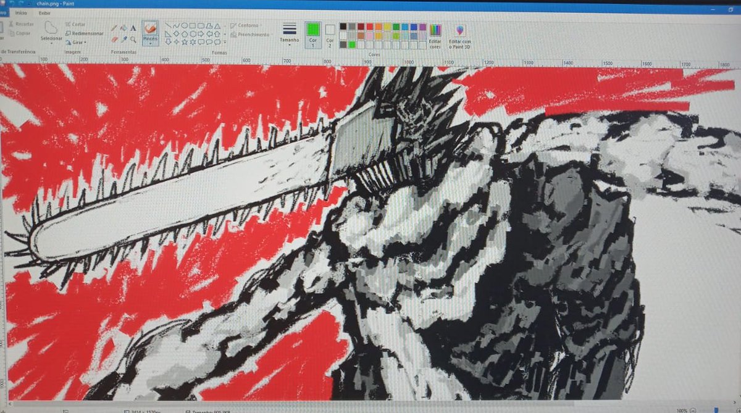Select the straight line shape
This screenshot has width=741, height=413.
click(x=168, y=25)
